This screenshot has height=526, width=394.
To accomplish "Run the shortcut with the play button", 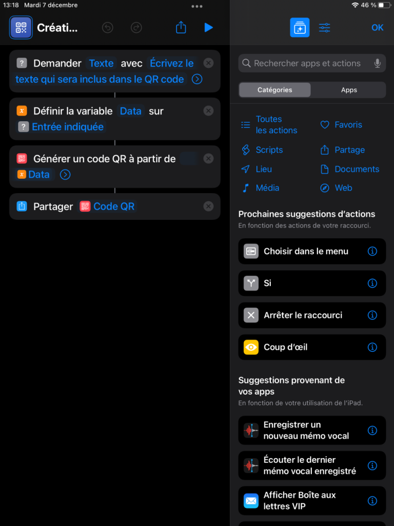I will [x=208, y=28].
